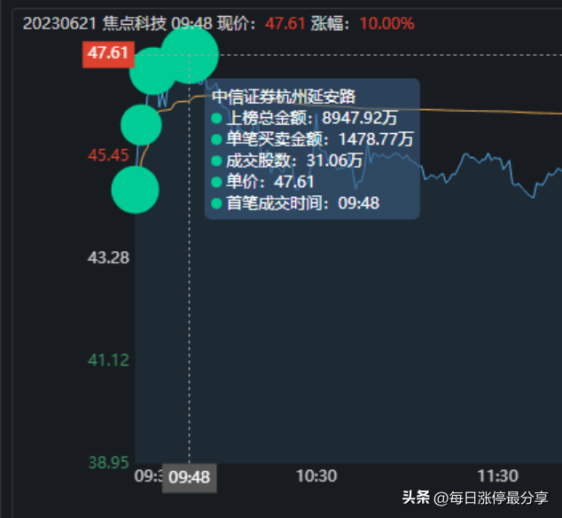The width and height of the screenshot is (562, 518).
Task: Click the green dot beside 上榜总金额
Action: coord(216,118)
